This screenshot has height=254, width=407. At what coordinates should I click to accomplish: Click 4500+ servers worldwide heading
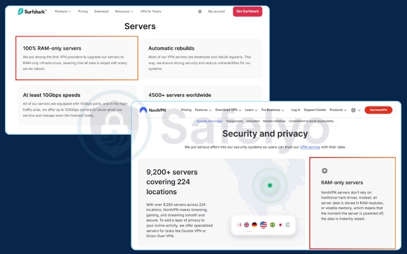tap(180, 95)
